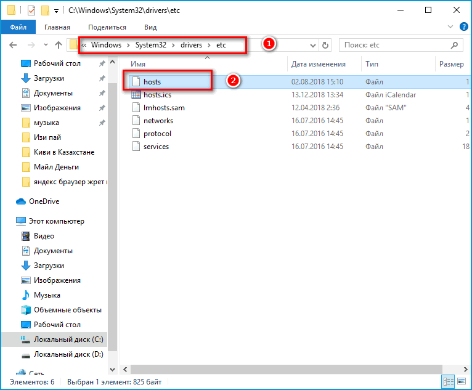Select the services file icon

coord(136,146)
